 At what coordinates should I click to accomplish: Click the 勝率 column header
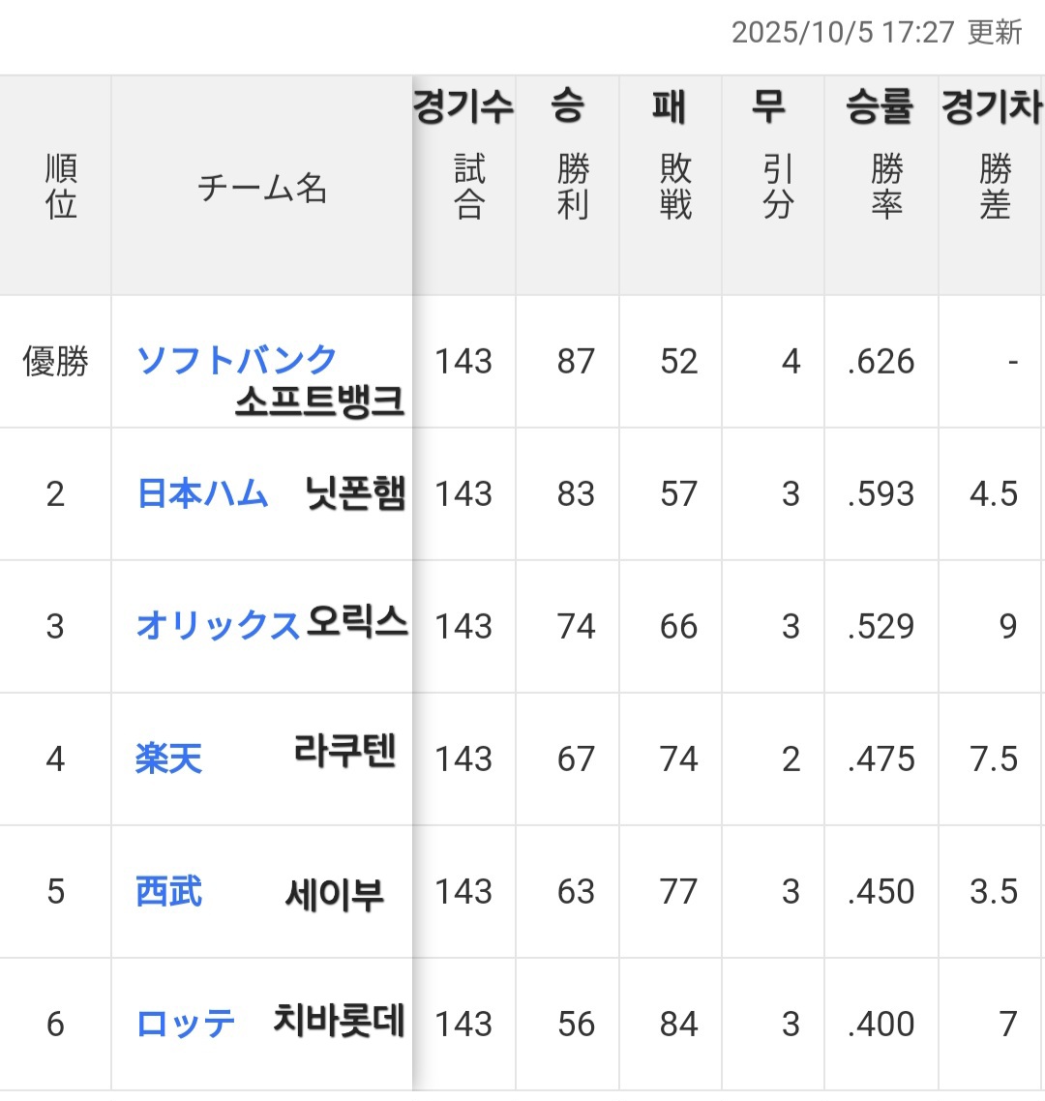[x=887, y=187]
